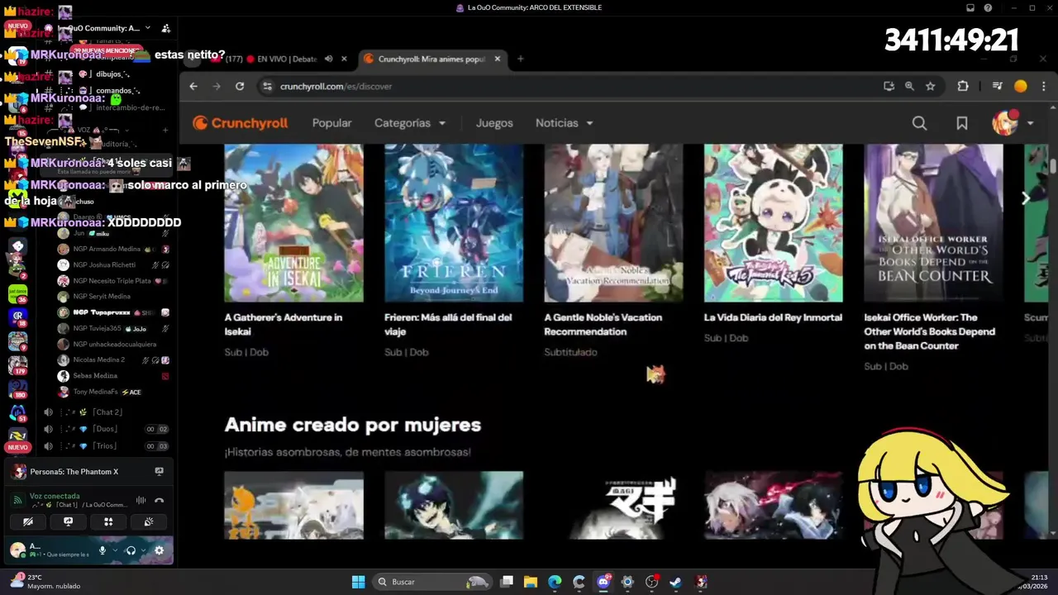Screen dimensions: 1058x595
Task: Open the Juegos nav item
Action: (x=494, y=123)
